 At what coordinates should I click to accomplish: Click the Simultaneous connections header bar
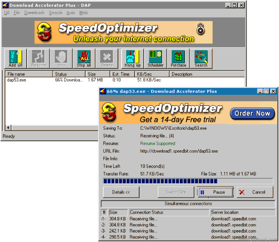pos(188,203)
